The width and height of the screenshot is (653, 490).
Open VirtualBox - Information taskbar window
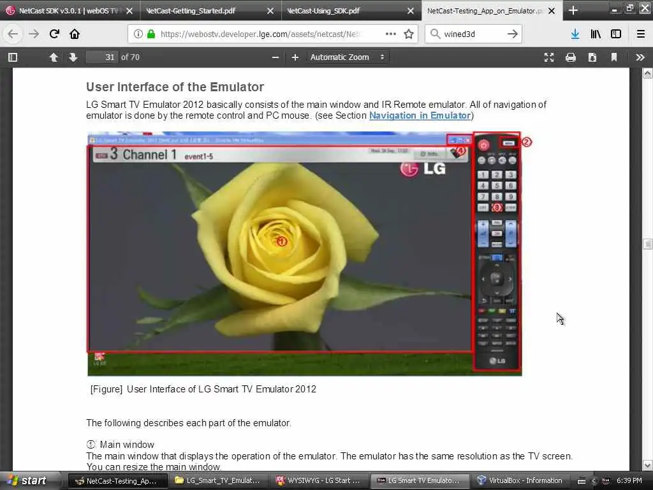click(x=520, y=481)
